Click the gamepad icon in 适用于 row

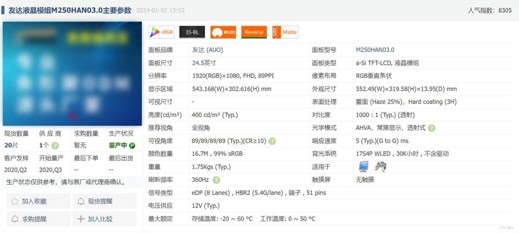coord(381,166)
